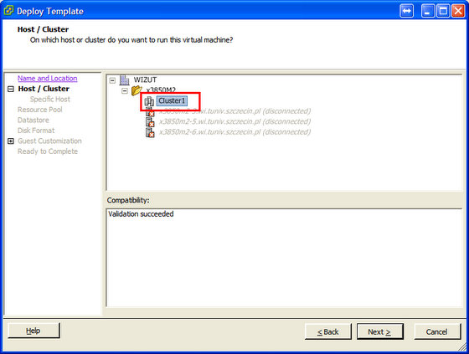Viewport: 469px width, 354px height.
Task: Cancel the Deploy Template wizard
Action: point(437,331)
